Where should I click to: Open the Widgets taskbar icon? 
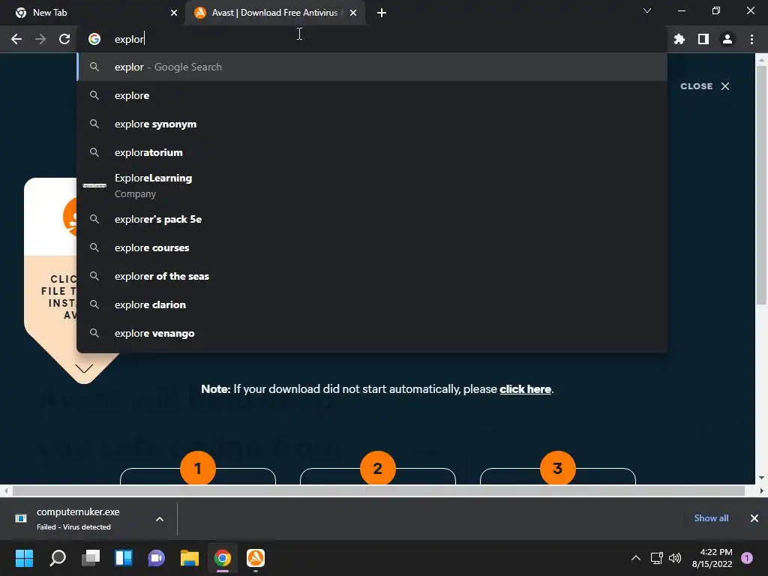(x=124, y=558)
